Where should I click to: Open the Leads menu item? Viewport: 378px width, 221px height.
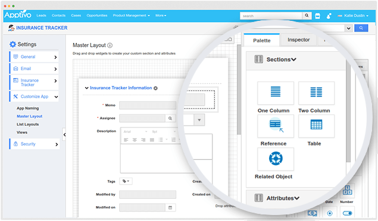pyautogui.click(x=41, y=15)
